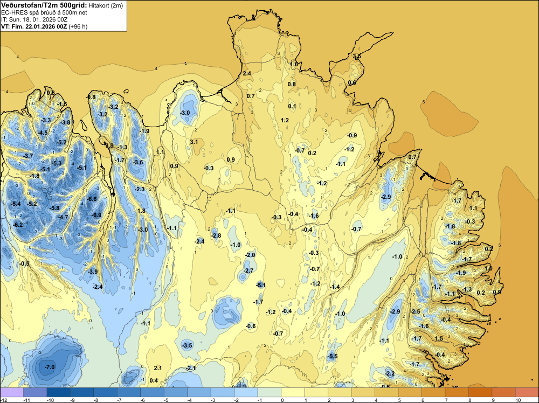Screen dimensions: 539x403
Task: Click the pale yellow legend swatch at 0
Action: (293, 392)
